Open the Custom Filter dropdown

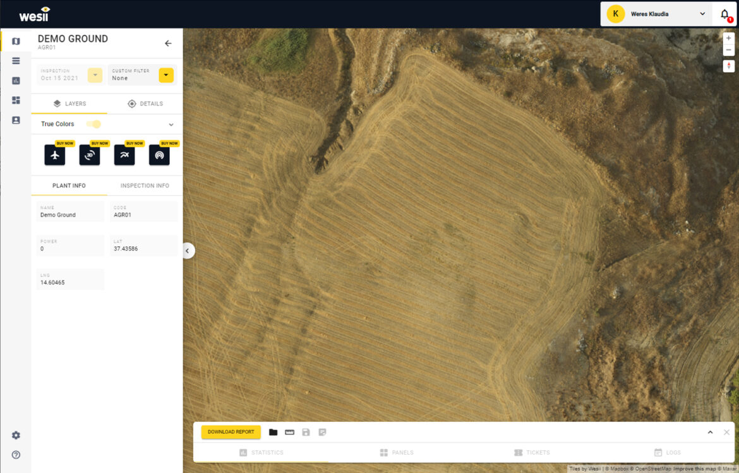tap(166, 75)
